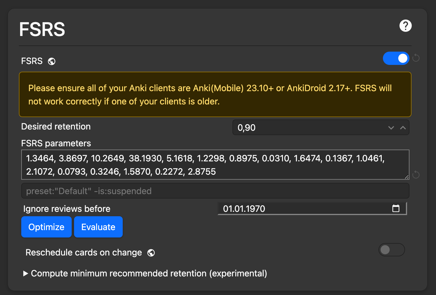
Task: Click the globe icon next to FSRS label
Action: [52, 61]
